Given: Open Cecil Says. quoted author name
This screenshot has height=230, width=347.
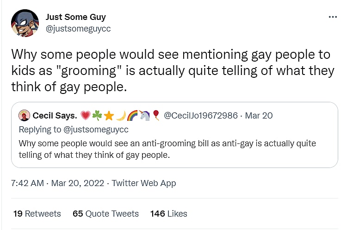Looking at the screenshot, I should click(x=55, y=115).
